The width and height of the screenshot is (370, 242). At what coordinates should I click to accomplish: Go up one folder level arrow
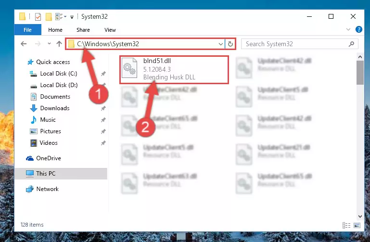point(59,44)
